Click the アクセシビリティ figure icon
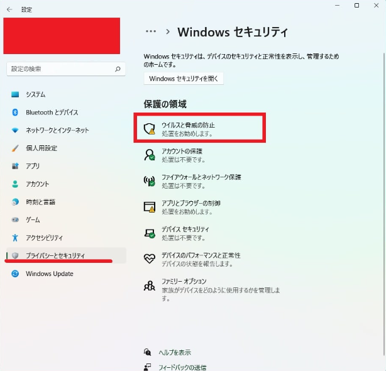386x371 pixels. pyautogui.click(x=15, y=238)
